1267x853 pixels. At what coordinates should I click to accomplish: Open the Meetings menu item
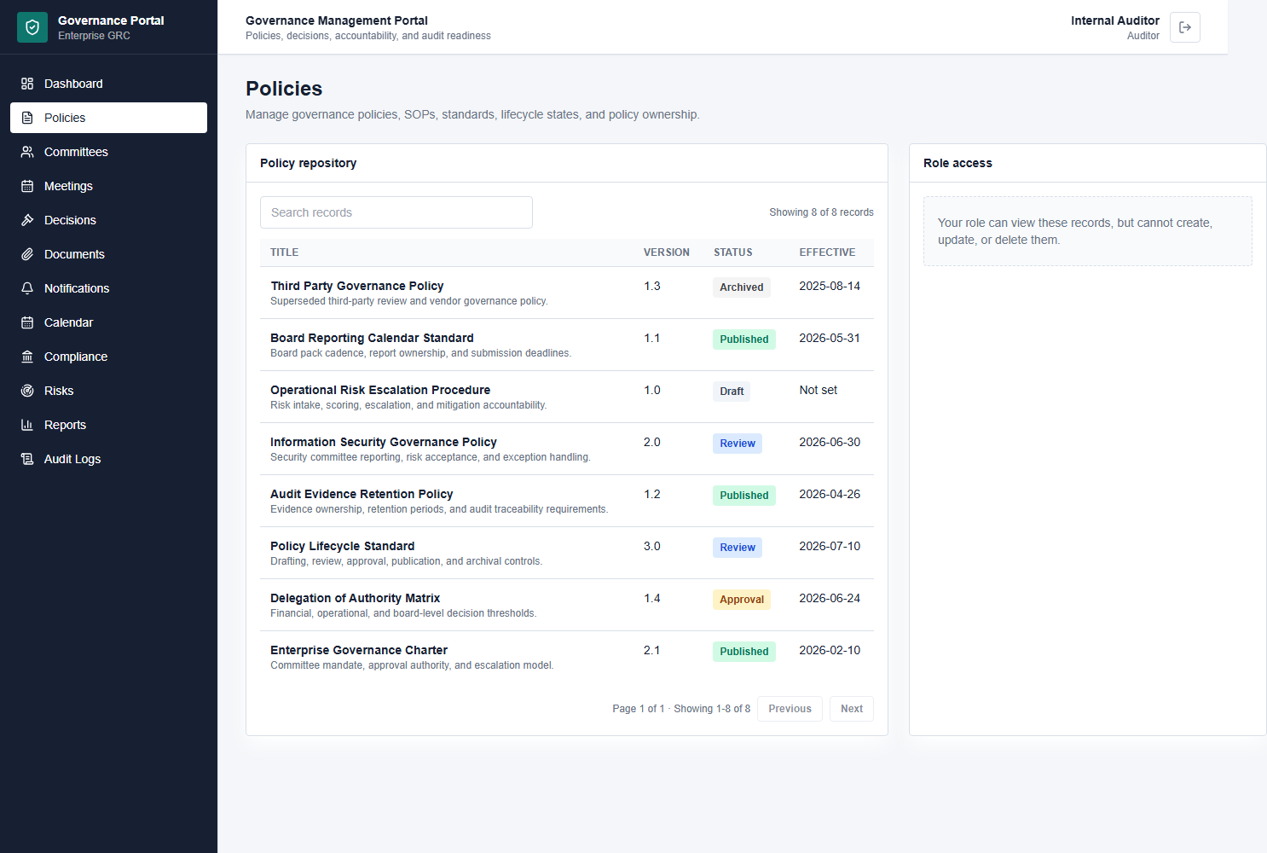[x=108, y=186]
